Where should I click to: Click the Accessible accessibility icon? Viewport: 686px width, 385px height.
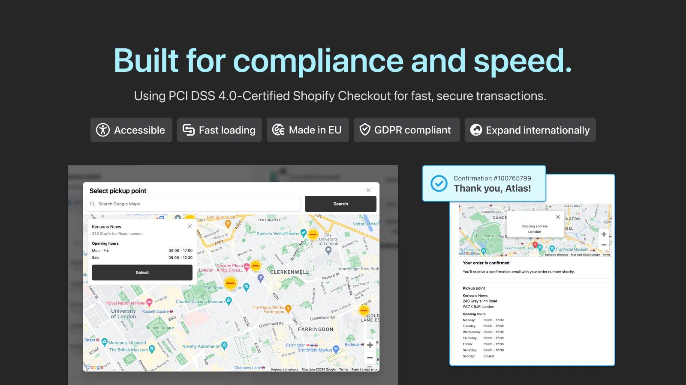point(103,130)
